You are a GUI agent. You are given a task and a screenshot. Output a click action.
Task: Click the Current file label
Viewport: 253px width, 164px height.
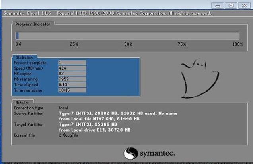pos(24,135)
